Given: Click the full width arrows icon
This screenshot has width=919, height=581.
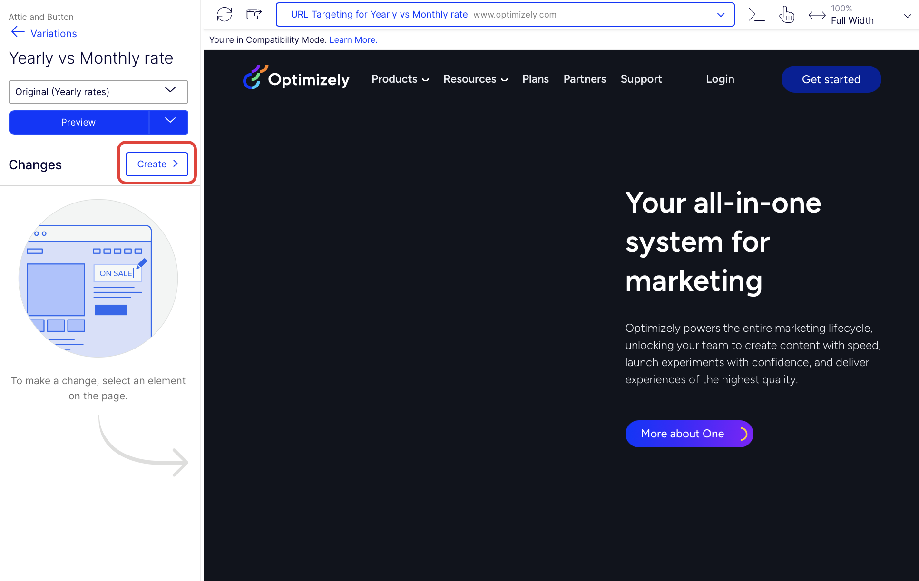Looking at the screenshot, I should [817, 15].
